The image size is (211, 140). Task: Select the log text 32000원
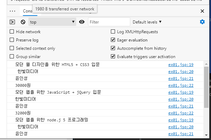23,113
